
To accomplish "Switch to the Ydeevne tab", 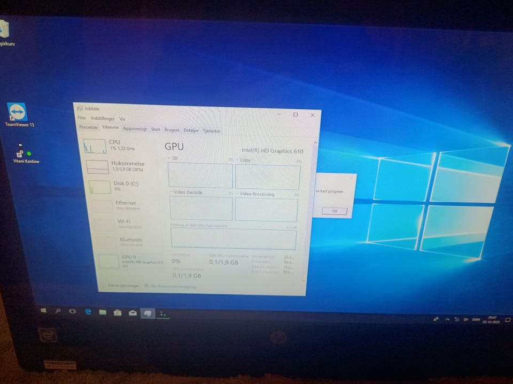I will [110, 127].
